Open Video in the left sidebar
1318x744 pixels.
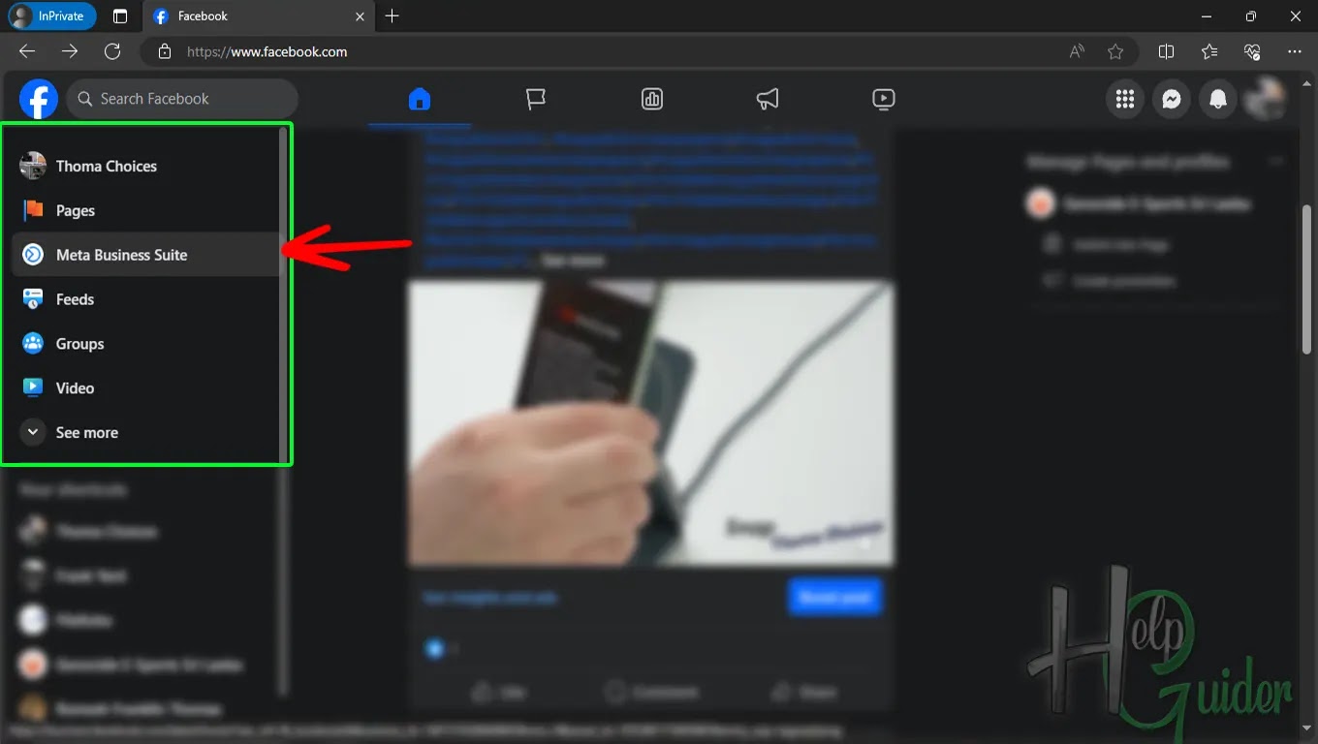pos(145,388)
